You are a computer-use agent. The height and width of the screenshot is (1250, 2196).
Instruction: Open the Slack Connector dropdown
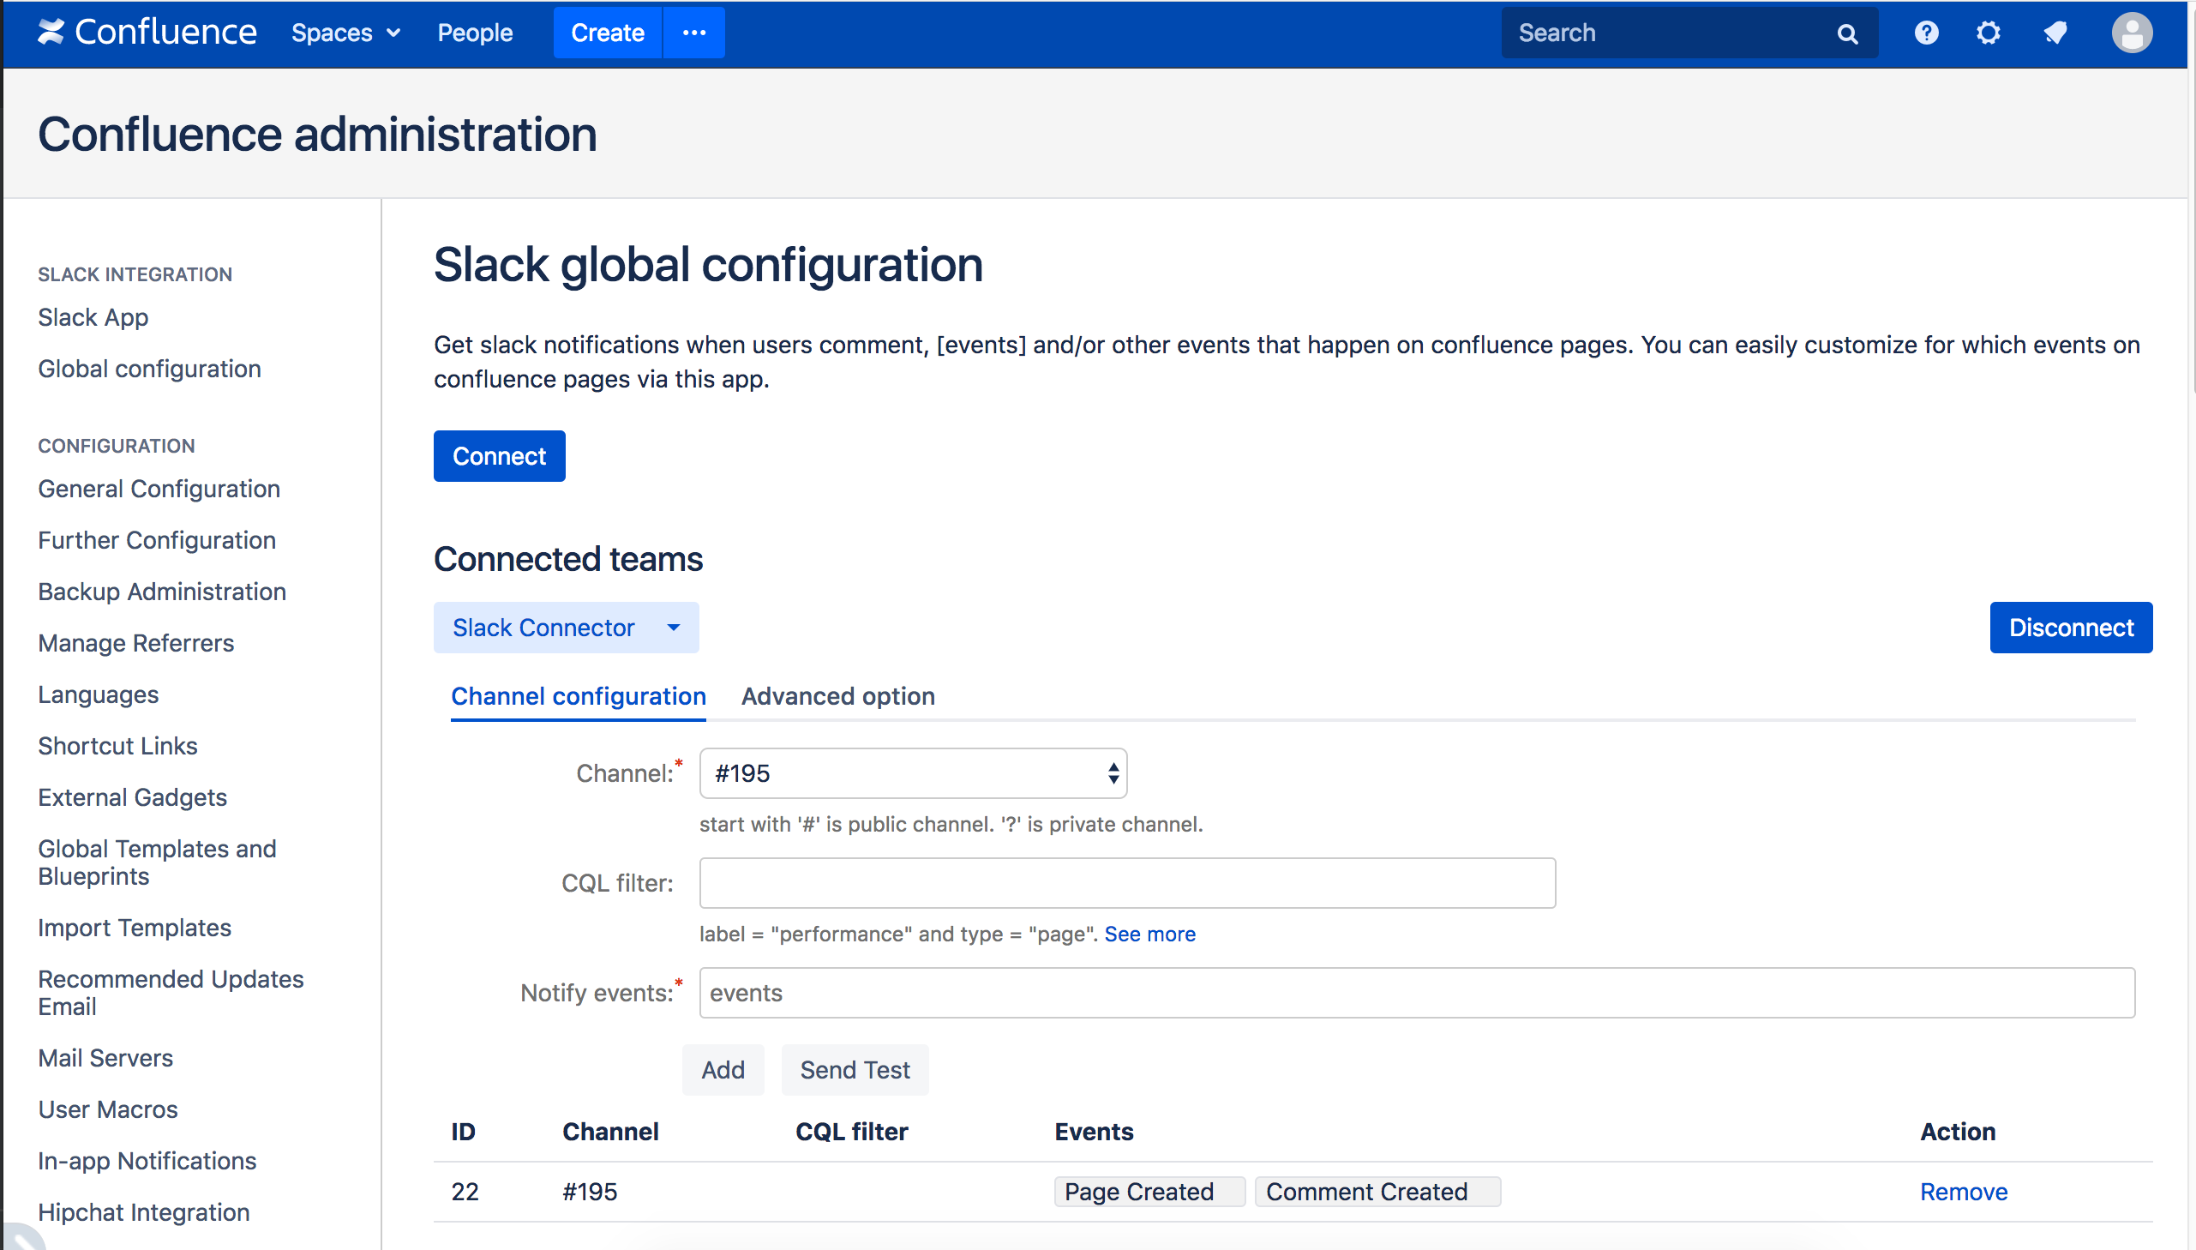pyautogui.click(x=566, y=627)
